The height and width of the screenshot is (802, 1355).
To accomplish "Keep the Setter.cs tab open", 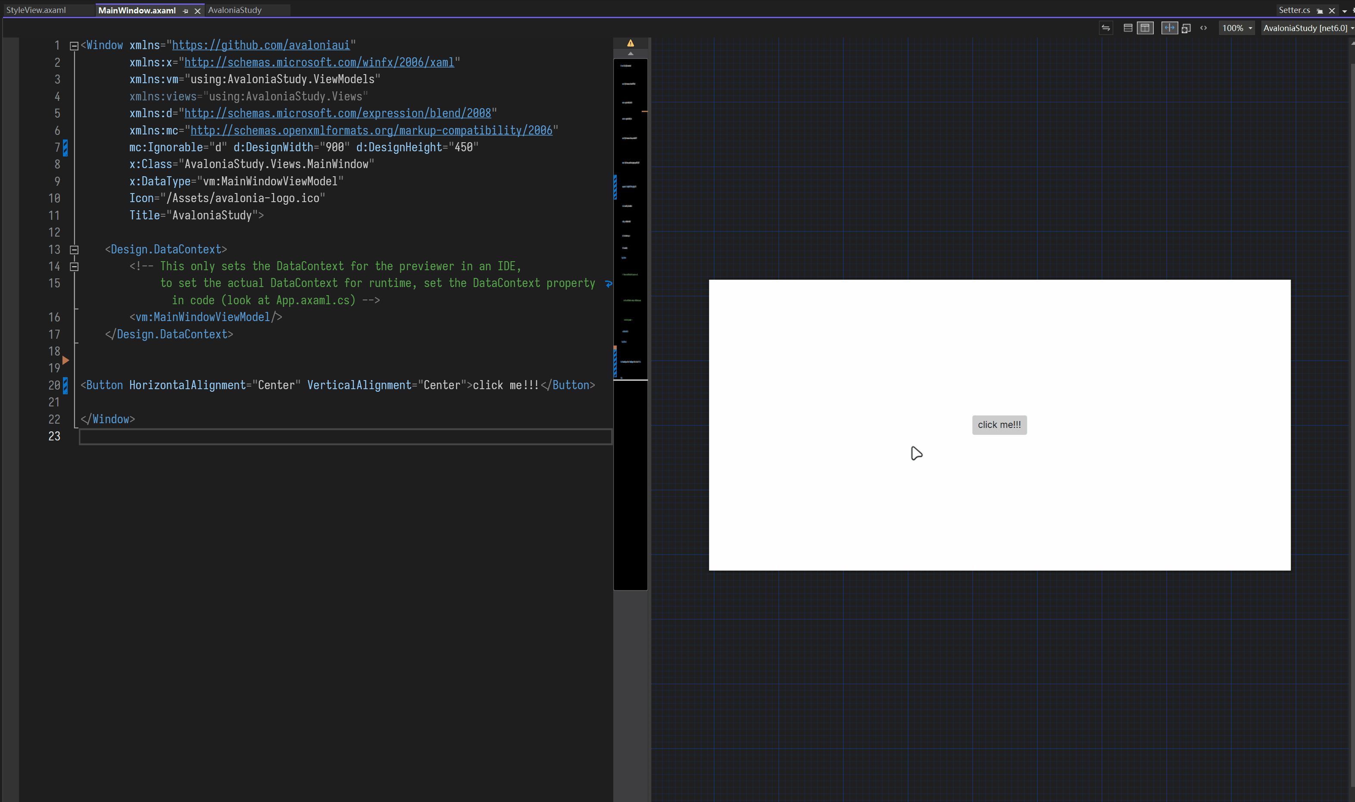I will pyautogui.click(x=1319, y=11).
